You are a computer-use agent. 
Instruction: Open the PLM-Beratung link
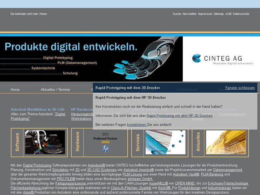click(212, 174)
